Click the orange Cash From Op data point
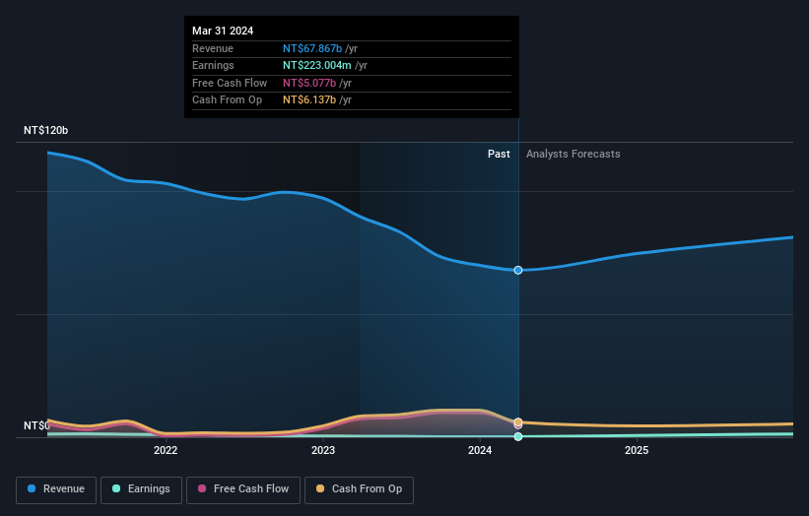Image resolution: width=809 pixels, height=516 pixels. (x=518, y=421)
